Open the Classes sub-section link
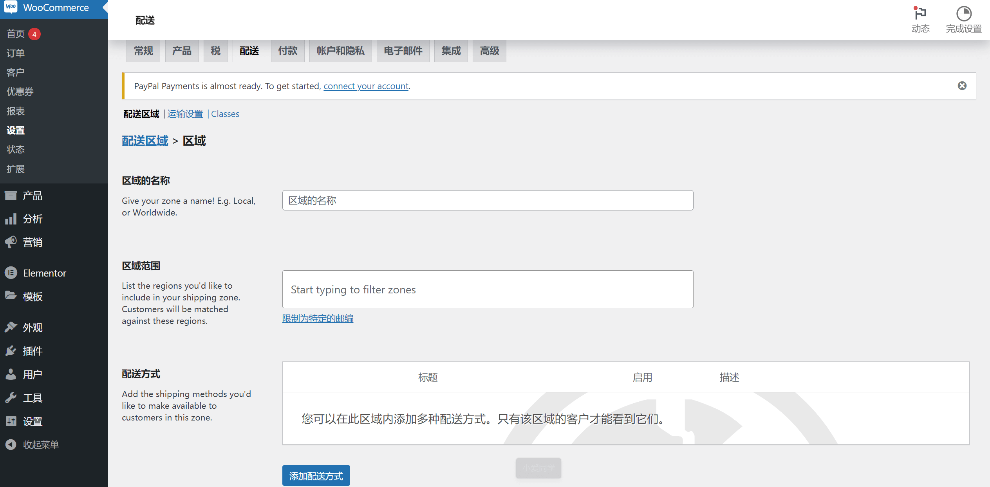 (x=225, y=114)
